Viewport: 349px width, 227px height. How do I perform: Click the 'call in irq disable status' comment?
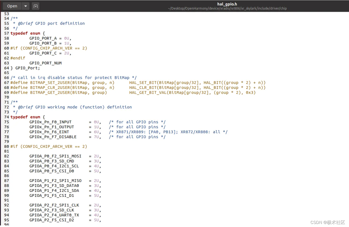pos(73,78)
